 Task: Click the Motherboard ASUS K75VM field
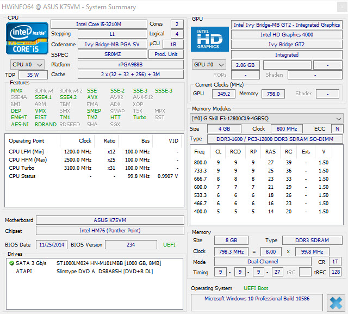point(110,220)
